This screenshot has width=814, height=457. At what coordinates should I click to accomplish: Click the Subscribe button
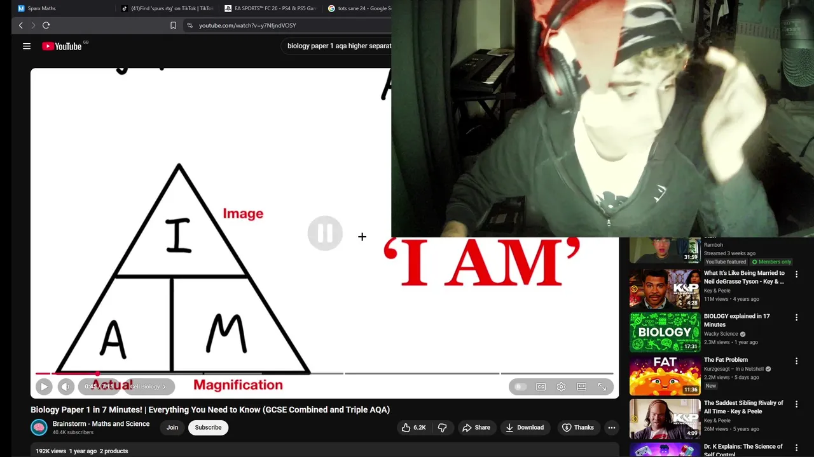pyautogui.click(x=208, y=428)
